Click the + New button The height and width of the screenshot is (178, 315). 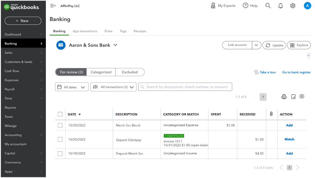pyautogui.click(x=23, y=21)
